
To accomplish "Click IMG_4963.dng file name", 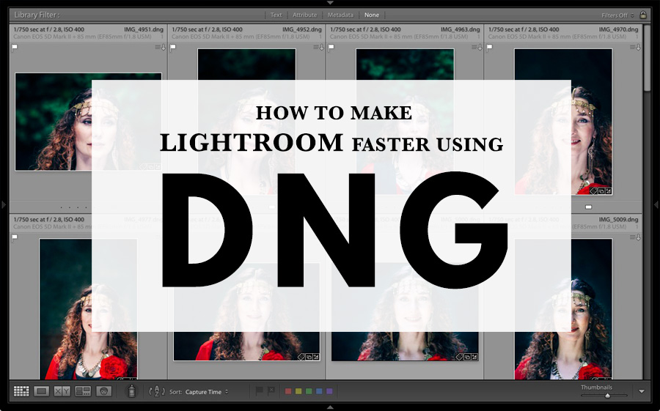I will [460, 29].
